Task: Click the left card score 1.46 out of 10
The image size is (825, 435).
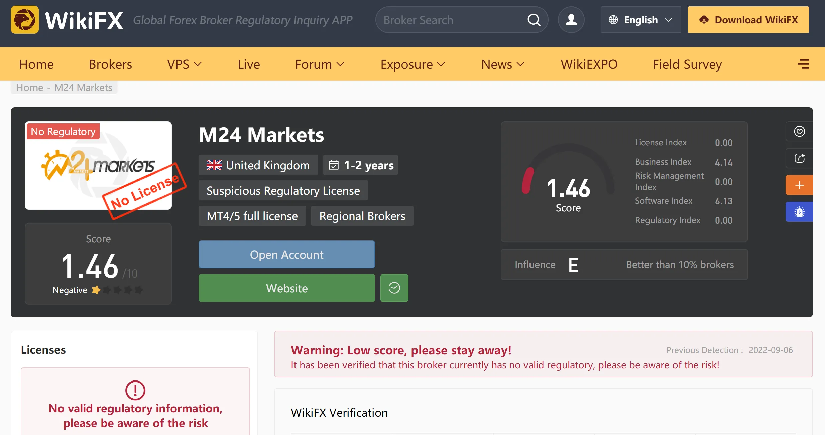Action: point(99,266)
